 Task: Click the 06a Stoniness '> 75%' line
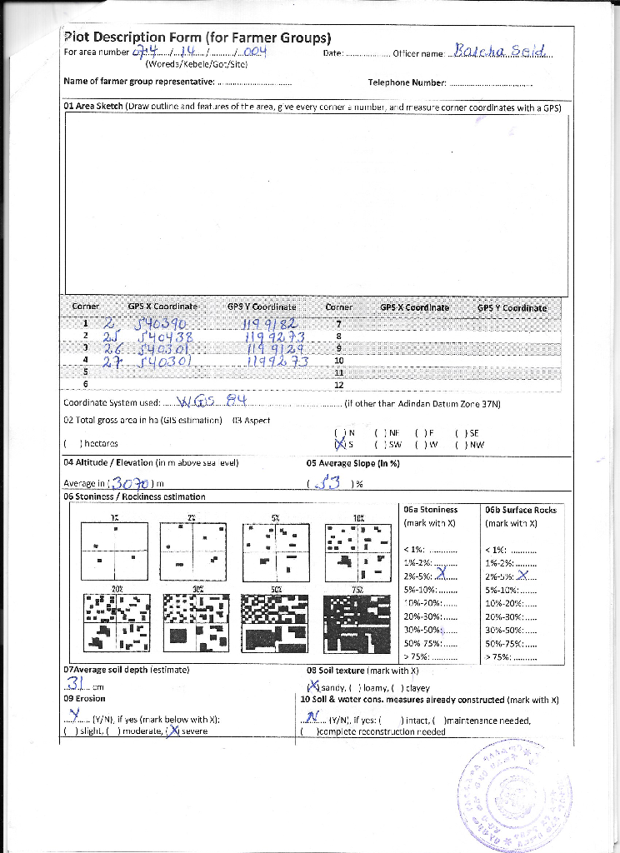tap(431, 656)
